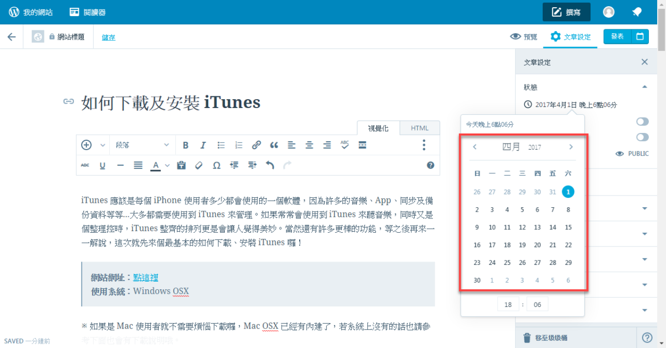Insert or edit a link
The height and width of the screenshot is (348, 666).
tap(256, 145)
